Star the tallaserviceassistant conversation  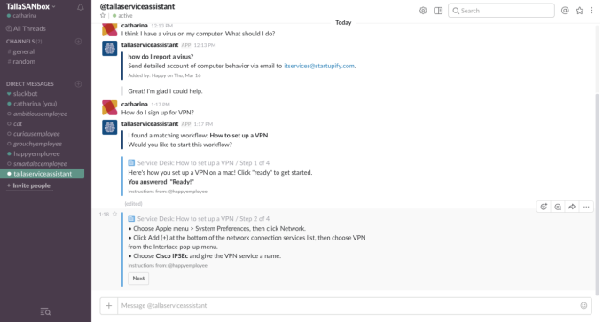pos(103,15)
